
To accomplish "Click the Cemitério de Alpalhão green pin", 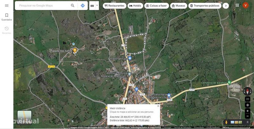I will click(x=229, y=83).
